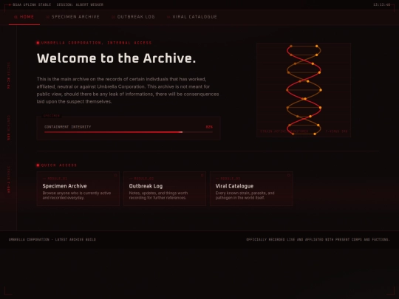Viewport: 399px width, 299px height.
Task: Click footer "UMBRELLA CORPORATION - LATEST ARCHIVE BUILD"
Action: [52, 239]
